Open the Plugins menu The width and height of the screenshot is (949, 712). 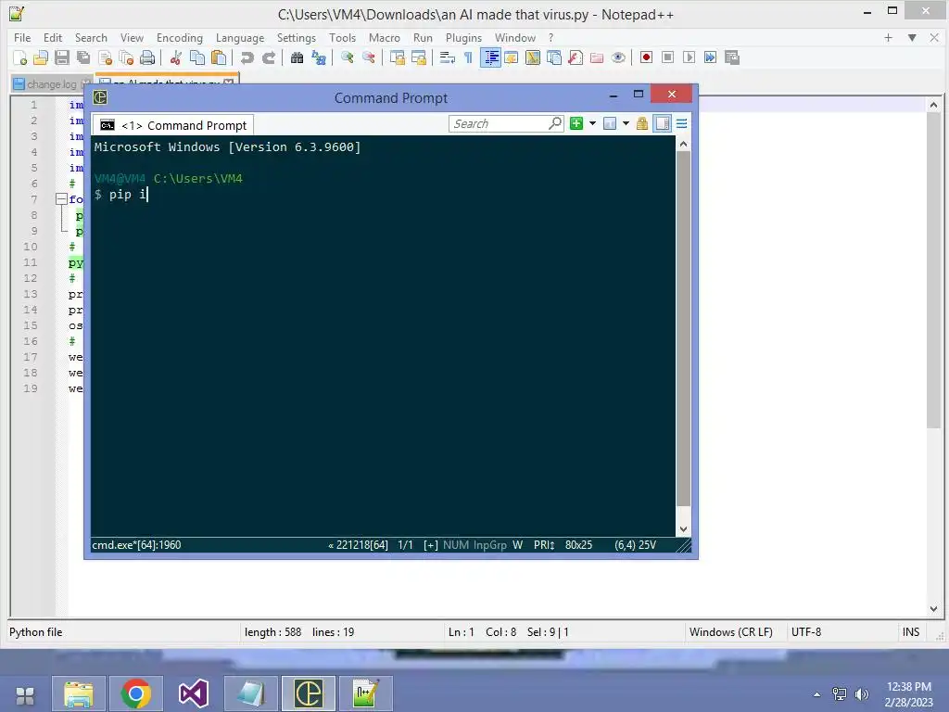[463, 37]
